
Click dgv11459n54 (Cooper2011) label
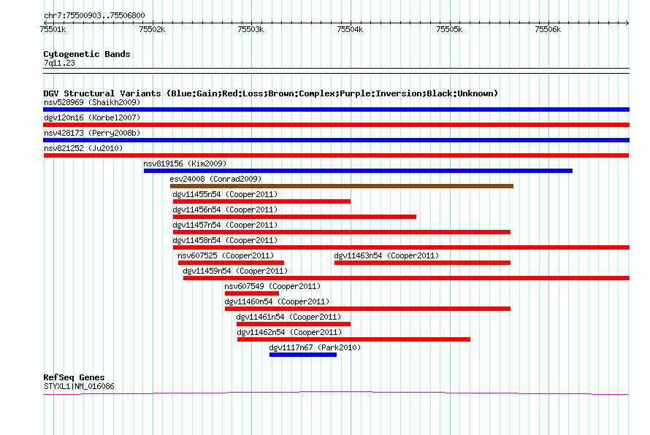(235, 271)
